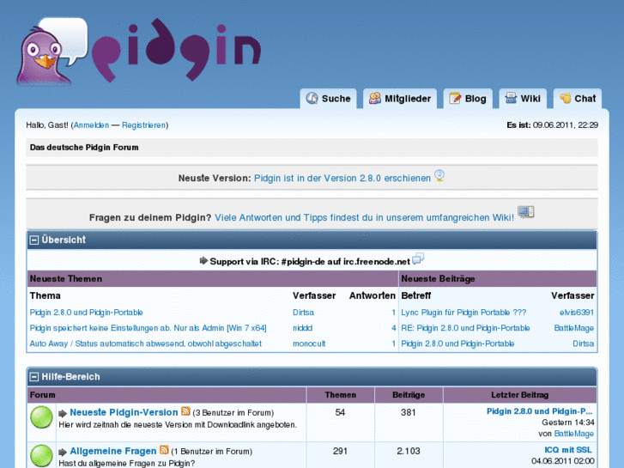
Task: Click 'Das deutsche Pidgin Forum' breadcrumb
Action: pos(84,148)
